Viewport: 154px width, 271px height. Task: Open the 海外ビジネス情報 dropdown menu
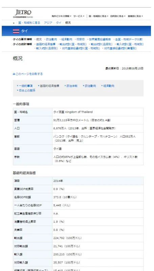(x=61, y=16)
